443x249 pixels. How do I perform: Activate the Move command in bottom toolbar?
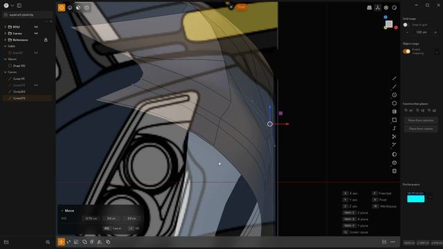click(x=62, y=241)
